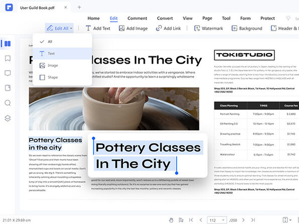Click the Add Text tool

pyautogui.click(x=98, y=29)
